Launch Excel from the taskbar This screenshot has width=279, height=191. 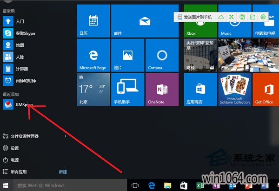click(200, 185)
